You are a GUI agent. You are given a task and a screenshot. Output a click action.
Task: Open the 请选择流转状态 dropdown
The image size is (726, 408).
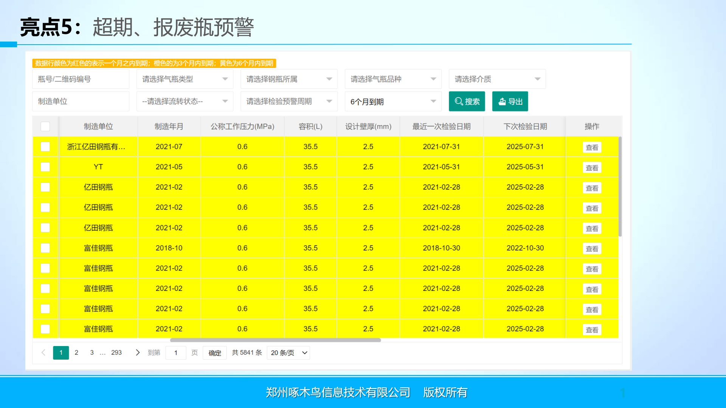click(x=185, y=101)
